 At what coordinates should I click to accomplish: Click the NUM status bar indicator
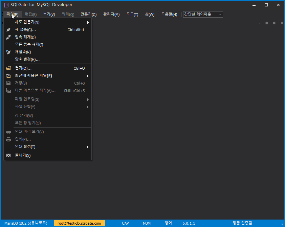pos(147,223)
